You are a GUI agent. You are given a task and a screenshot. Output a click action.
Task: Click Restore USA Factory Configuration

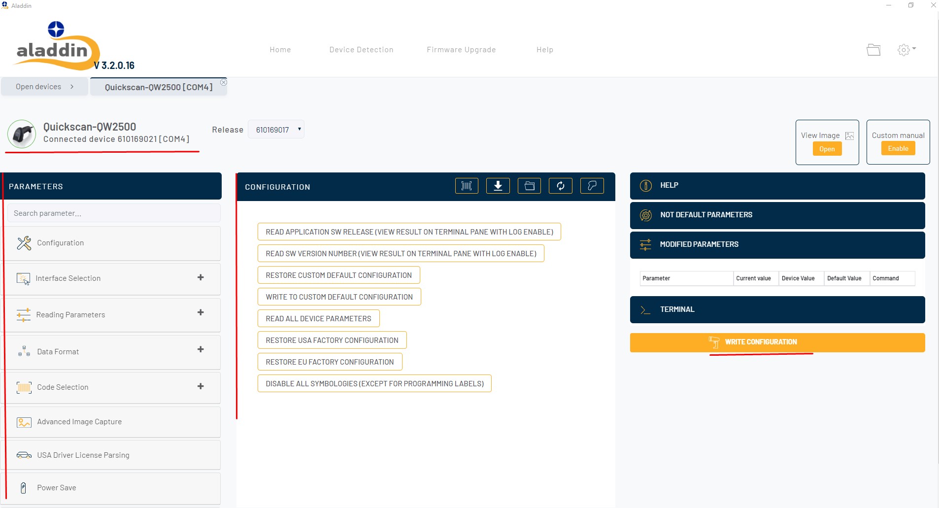(x=332, y=340)
